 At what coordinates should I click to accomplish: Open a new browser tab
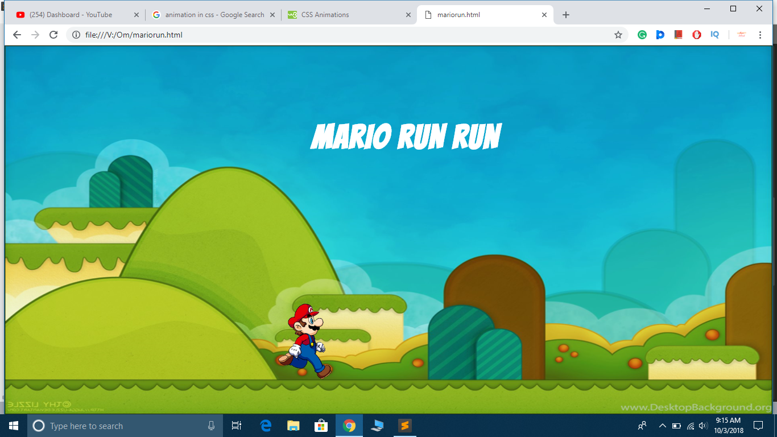[565, 15]
